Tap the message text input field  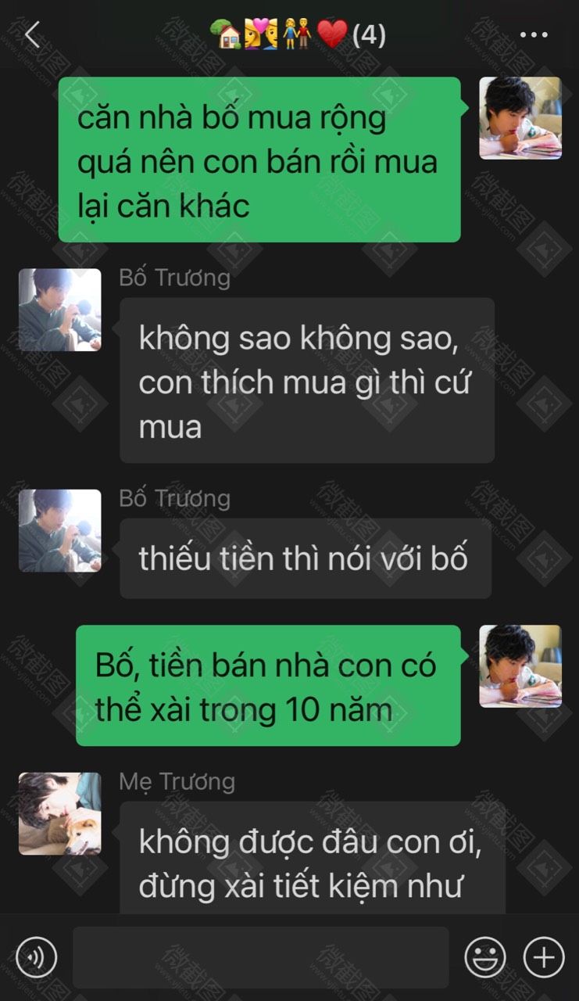click(x=261, y=957)
